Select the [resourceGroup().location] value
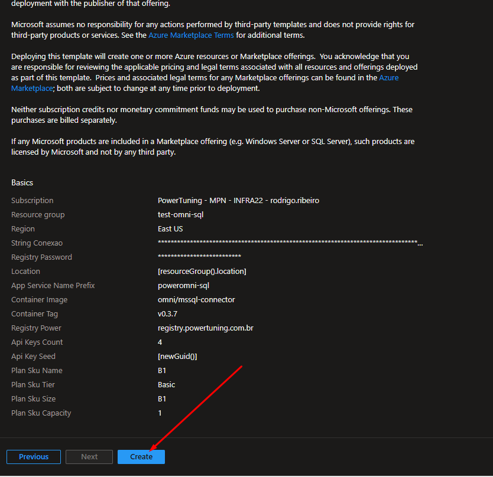The image size is (493, 477). 202,272
